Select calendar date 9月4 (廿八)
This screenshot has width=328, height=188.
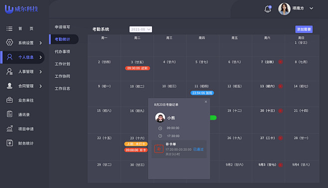click(x=301, y=165)
